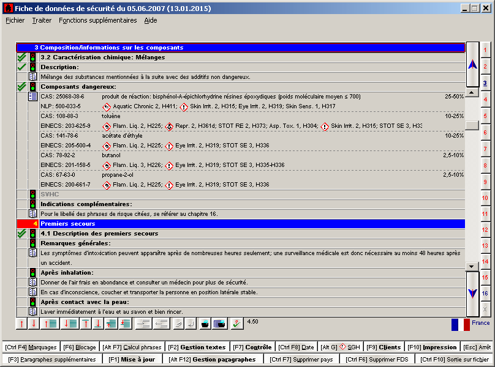Screen dimensions: 495x367
Task: Click the red move-down arrow toolbar icon
Action: click(34, 324)
